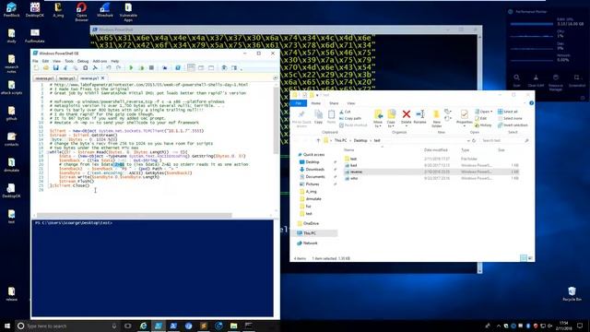Click Cut in Explorer clipboard group
590x332 pixels.
click(x=345, y=112)
